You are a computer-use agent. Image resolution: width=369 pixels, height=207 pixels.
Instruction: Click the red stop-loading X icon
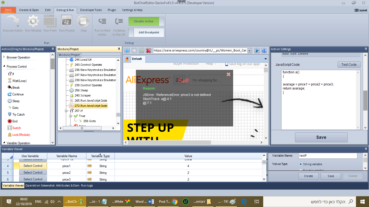pos(148,51)
